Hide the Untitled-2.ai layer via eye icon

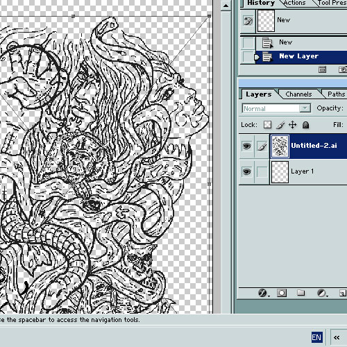coord(246,146)
